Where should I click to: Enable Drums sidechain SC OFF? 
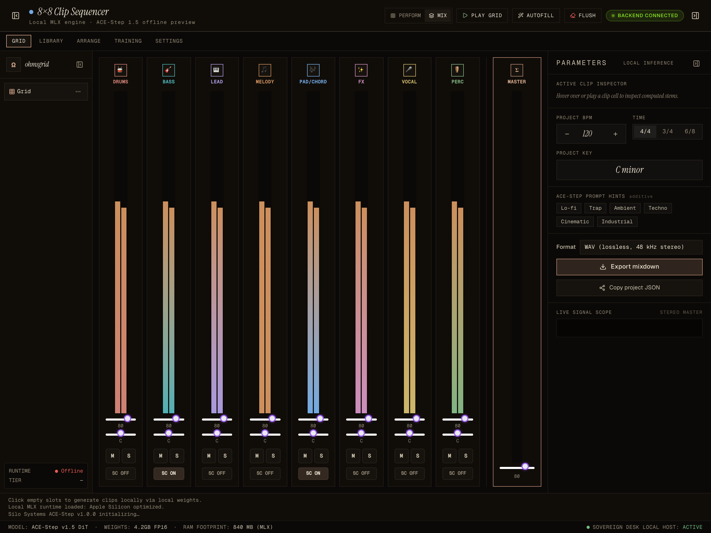click(x=120, y=473)
